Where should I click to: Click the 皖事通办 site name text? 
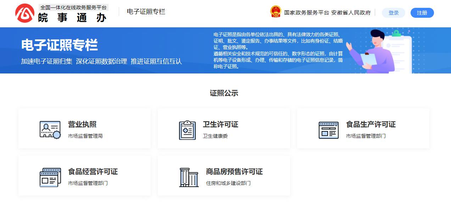(72, 17)
